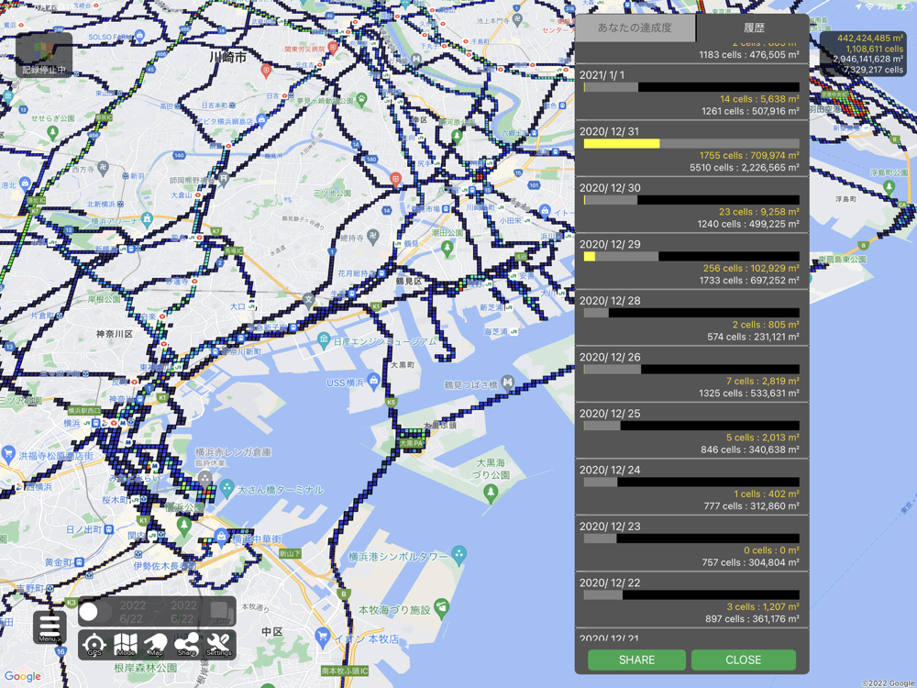Tap the Filter icon beside the dates
The height and width of the screenshot is (688, 917).
coord(220,612)
